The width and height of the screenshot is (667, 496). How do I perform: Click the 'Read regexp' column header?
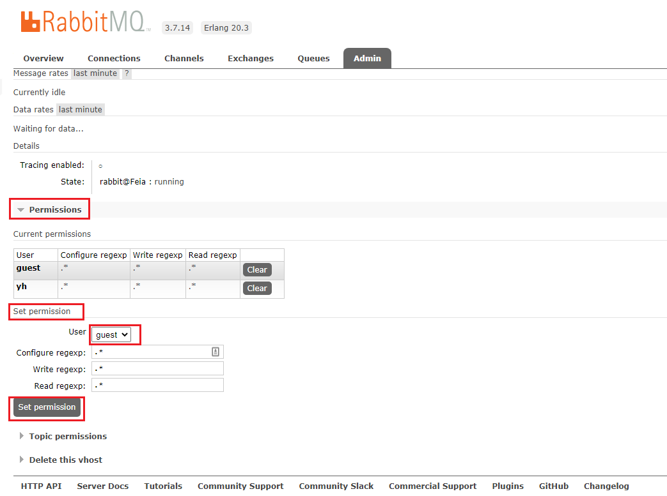(x=213, y=255)
